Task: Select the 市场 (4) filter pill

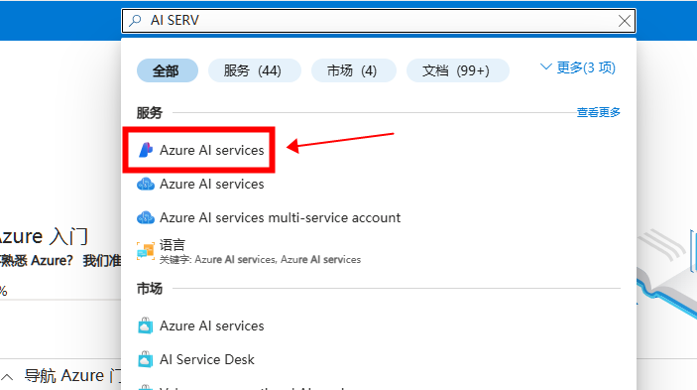Action: [353, 70]
